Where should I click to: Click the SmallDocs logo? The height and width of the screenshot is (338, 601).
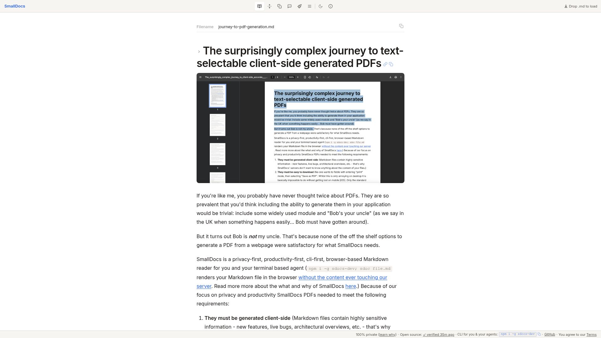[15, 6]
